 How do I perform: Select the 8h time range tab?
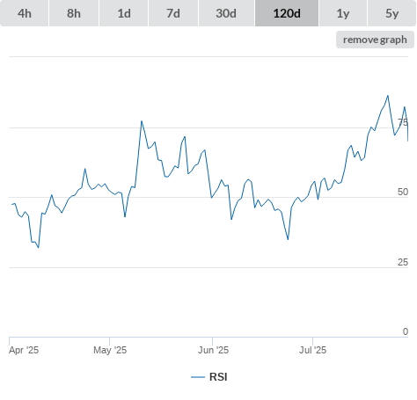pyautogui.click(x=74, y=13)
